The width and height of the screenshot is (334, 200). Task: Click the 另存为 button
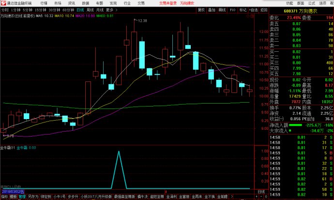[33, 197]
